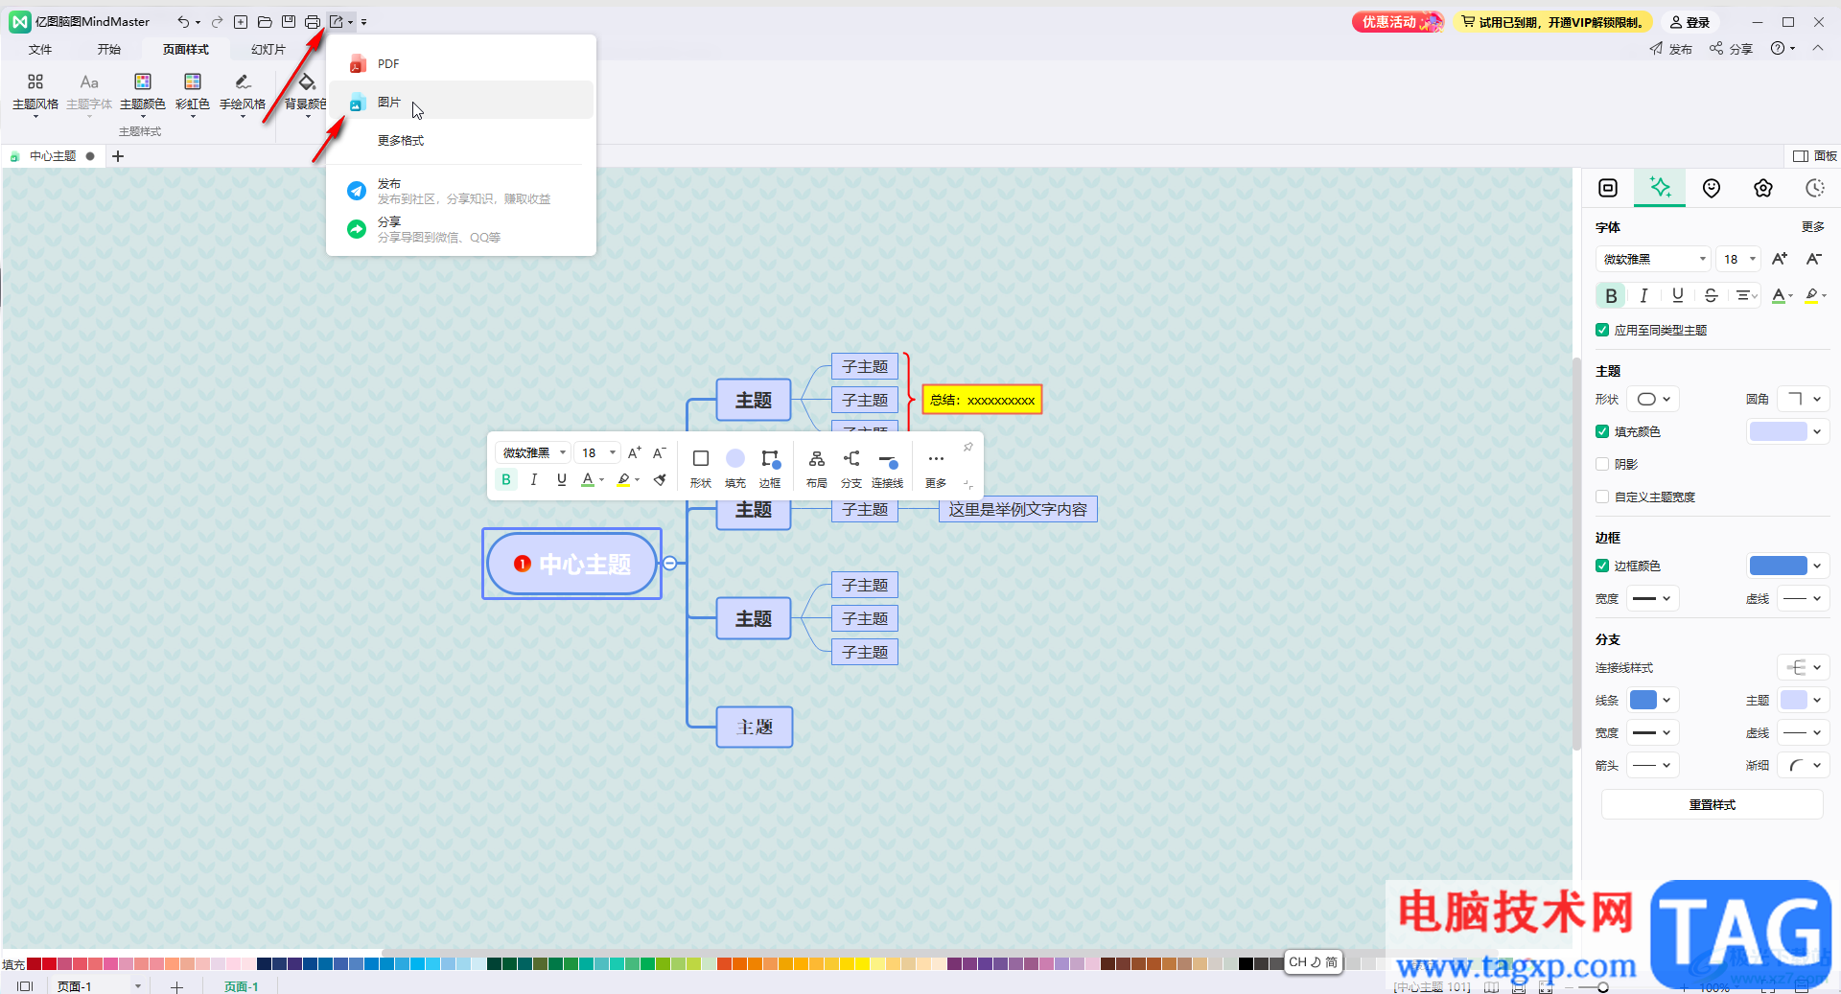Open border 宽度 width dropdown
Screen dimensions: 1841x994
[x=1652, y=598]
